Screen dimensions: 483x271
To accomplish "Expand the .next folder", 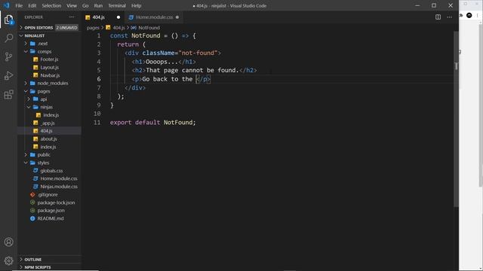I will (x=49, y=44).
